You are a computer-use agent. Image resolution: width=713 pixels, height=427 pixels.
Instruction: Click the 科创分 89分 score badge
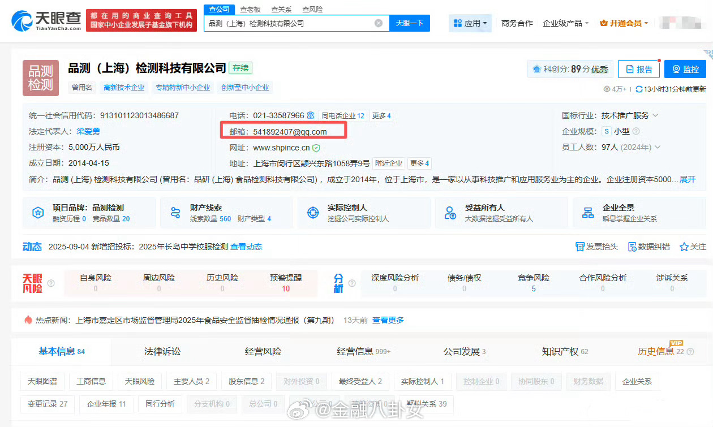tap(569, 69)
